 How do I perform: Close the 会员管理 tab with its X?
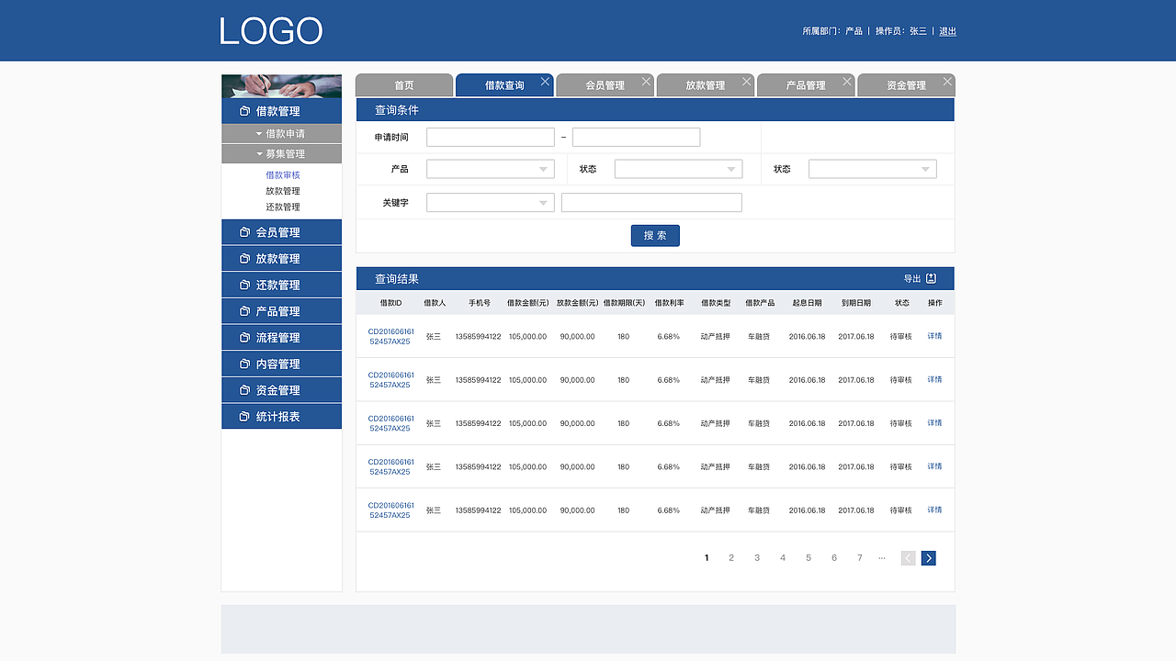coord(646,82)
